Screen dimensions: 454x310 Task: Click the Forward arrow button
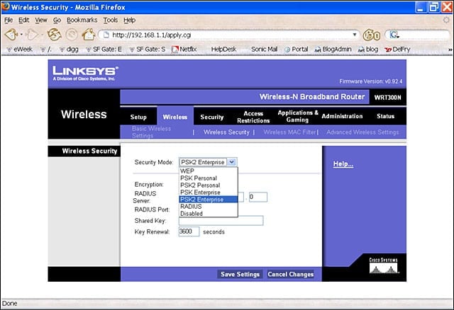click(x=31, y=35)
